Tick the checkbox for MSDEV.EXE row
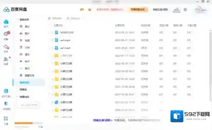212x130 pixels. click(x=49, y=32)
